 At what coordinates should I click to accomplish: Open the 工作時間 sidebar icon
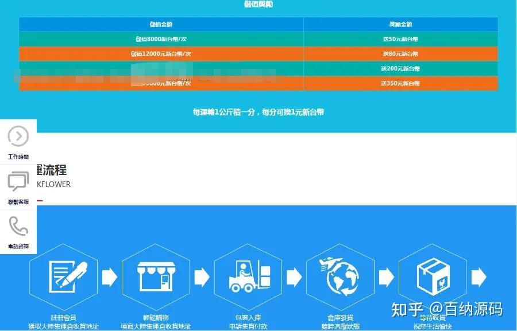point(18,136)
